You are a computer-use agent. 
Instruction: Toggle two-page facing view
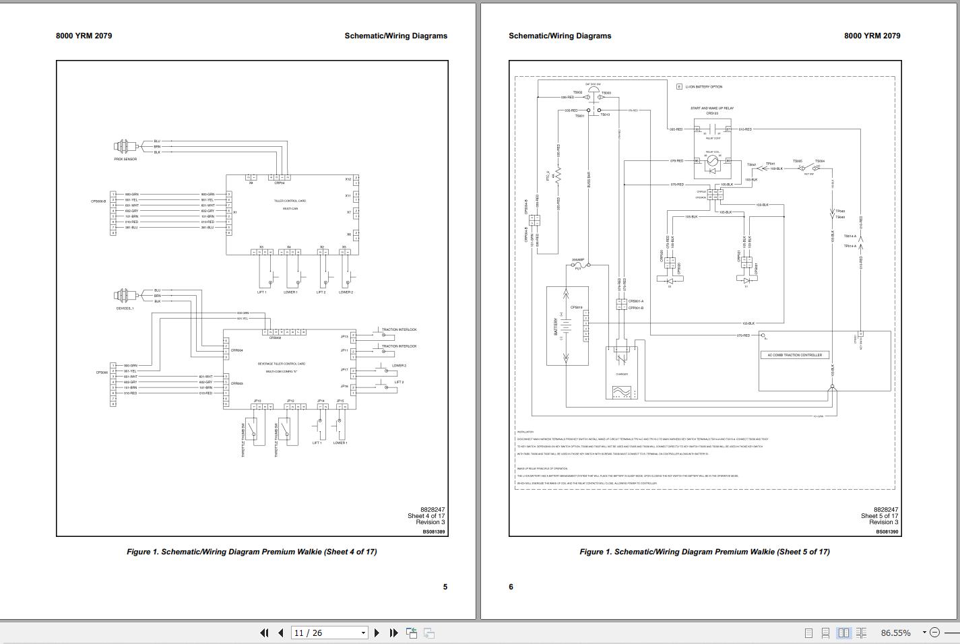pos(843,633)
